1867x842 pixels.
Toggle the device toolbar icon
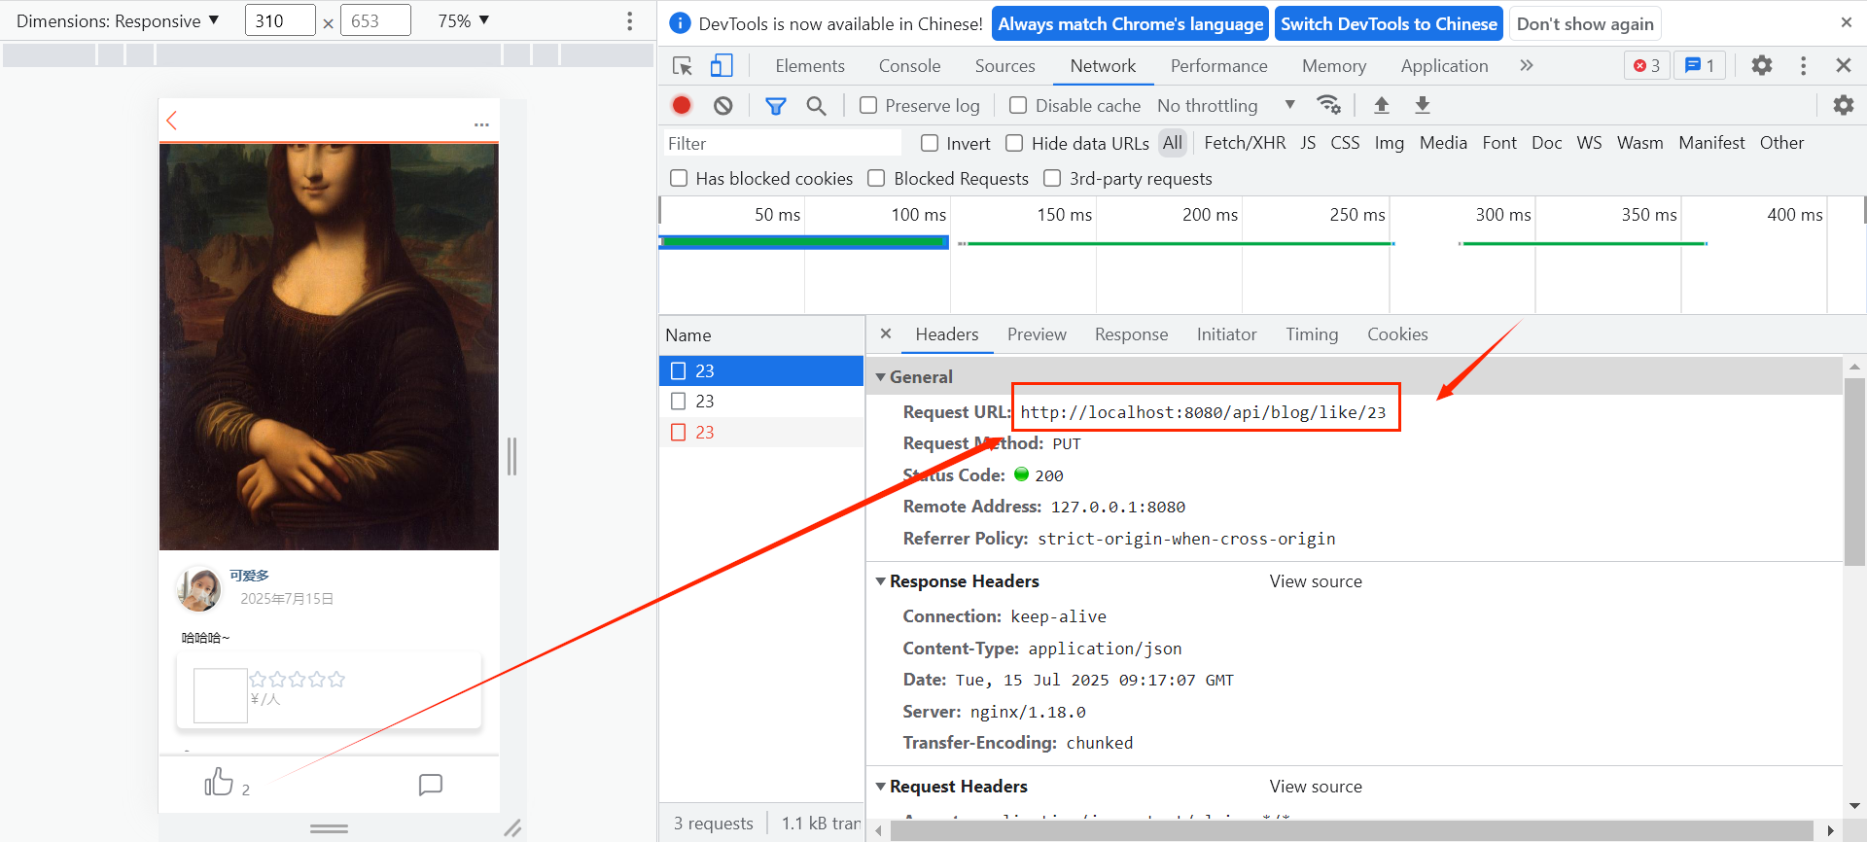tap(722, 66)
